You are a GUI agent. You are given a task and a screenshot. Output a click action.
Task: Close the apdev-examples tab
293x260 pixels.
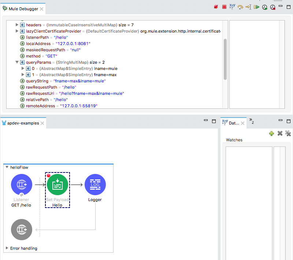(x=42, y=123)
